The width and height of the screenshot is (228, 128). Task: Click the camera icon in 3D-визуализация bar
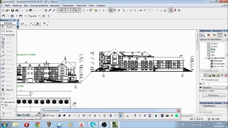pos(64,116)
